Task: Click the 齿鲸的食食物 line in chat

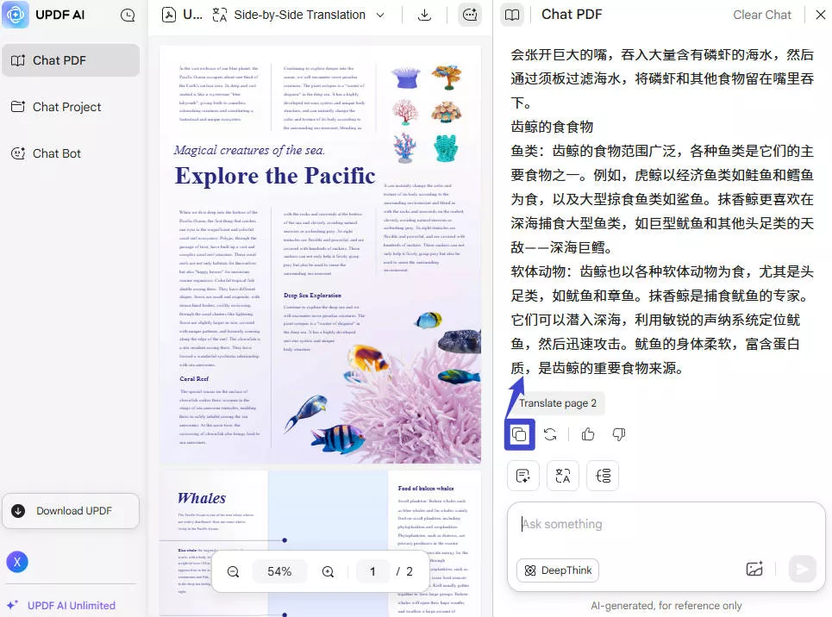Action: click(x=552, y=127)
